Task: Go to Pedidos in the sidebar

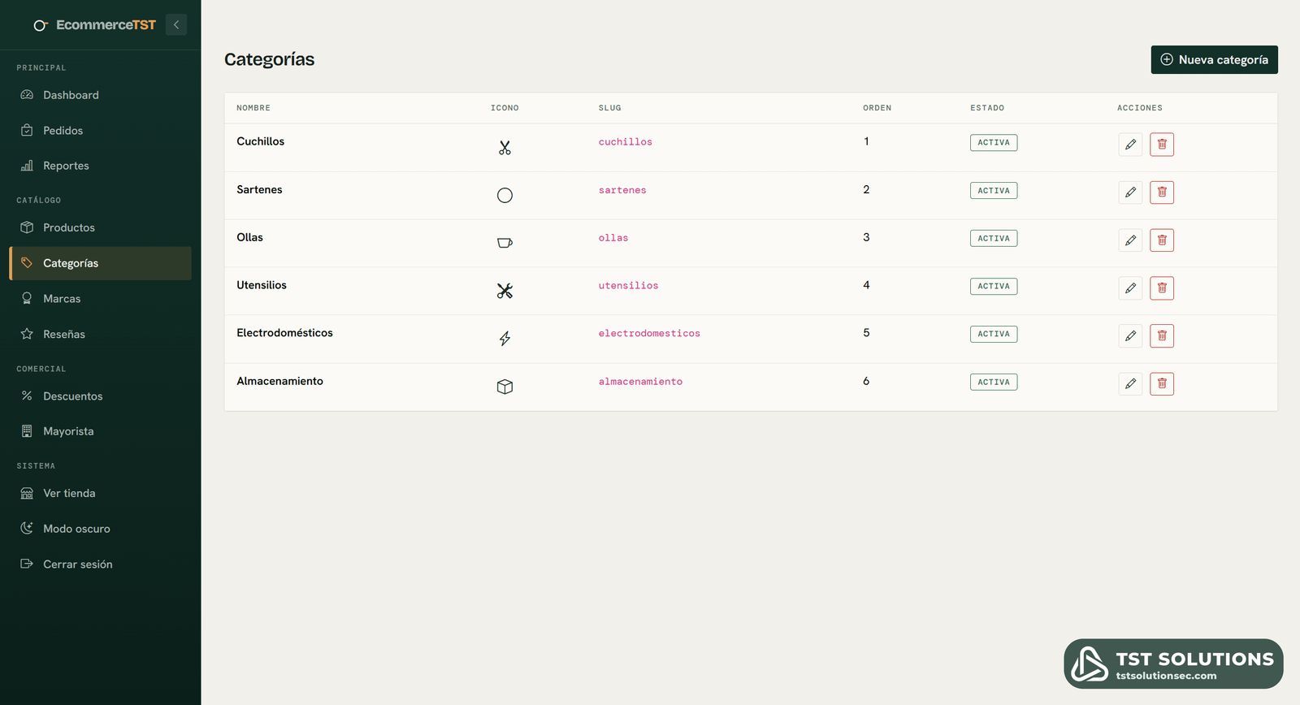Action: point(101,131)
